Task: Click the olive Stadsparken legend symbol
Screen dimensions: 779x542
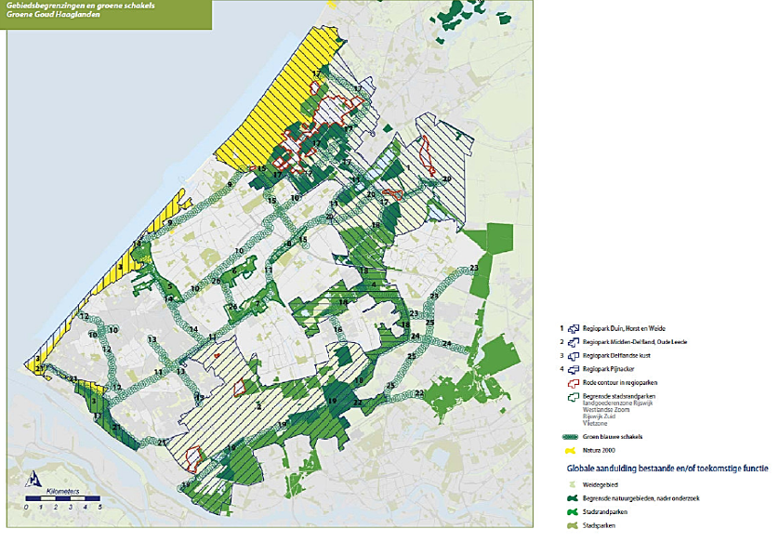Action: pos(574,525)
